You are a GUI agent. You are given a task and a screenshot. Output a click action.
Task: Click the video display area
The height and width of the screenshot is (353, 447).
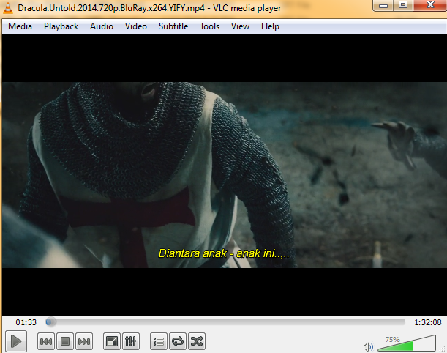click(225, 175)
